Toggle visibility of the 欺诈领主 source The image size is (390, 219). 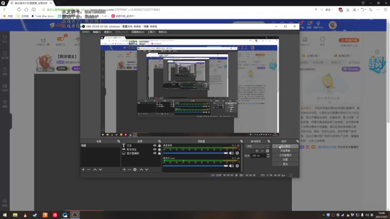coord(155,149)
